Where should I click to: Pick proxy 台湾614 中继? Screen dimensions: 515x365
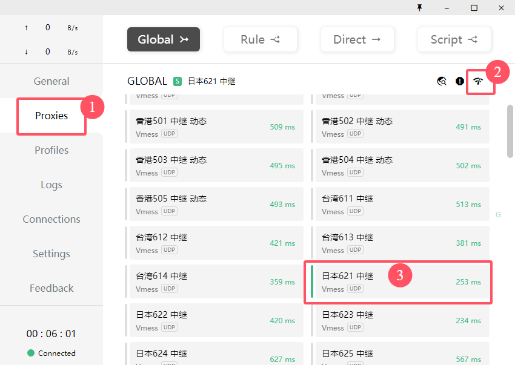point(216,281)
